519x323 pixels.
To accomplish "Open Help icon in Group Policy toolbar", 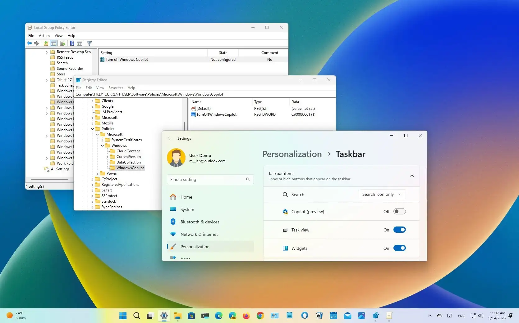I will pos(72,43).
